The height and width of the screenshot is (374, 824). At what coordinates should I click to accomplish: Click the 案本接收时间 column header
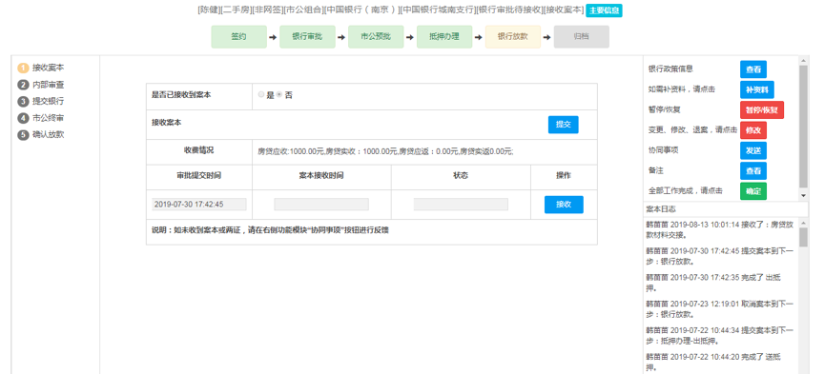point(321,176)
